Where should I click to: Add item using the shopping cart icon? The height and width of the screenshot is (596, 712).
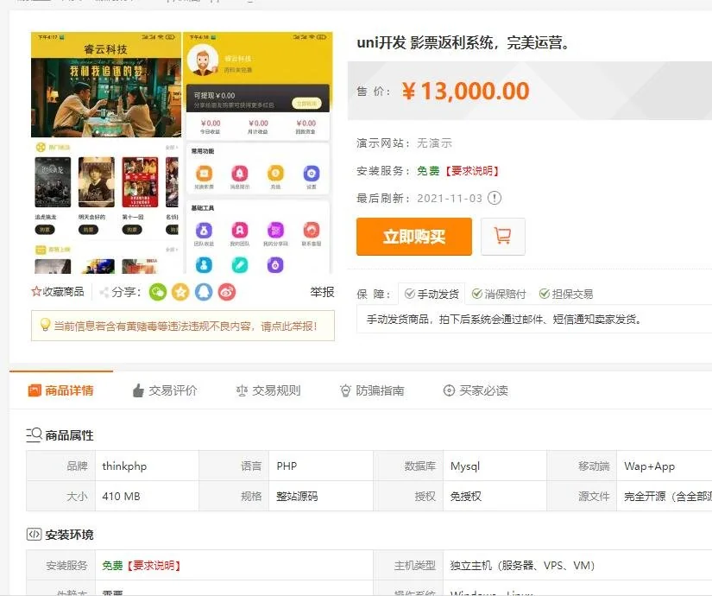(x=502, y=237)
